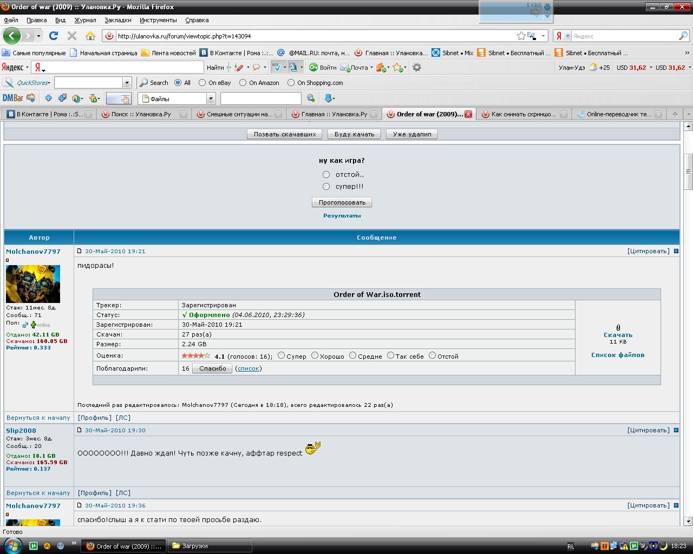Viewport: 693px width, 554px height.
Task: Select the 'супер!!!' poll option
Action: pos(326,186)
